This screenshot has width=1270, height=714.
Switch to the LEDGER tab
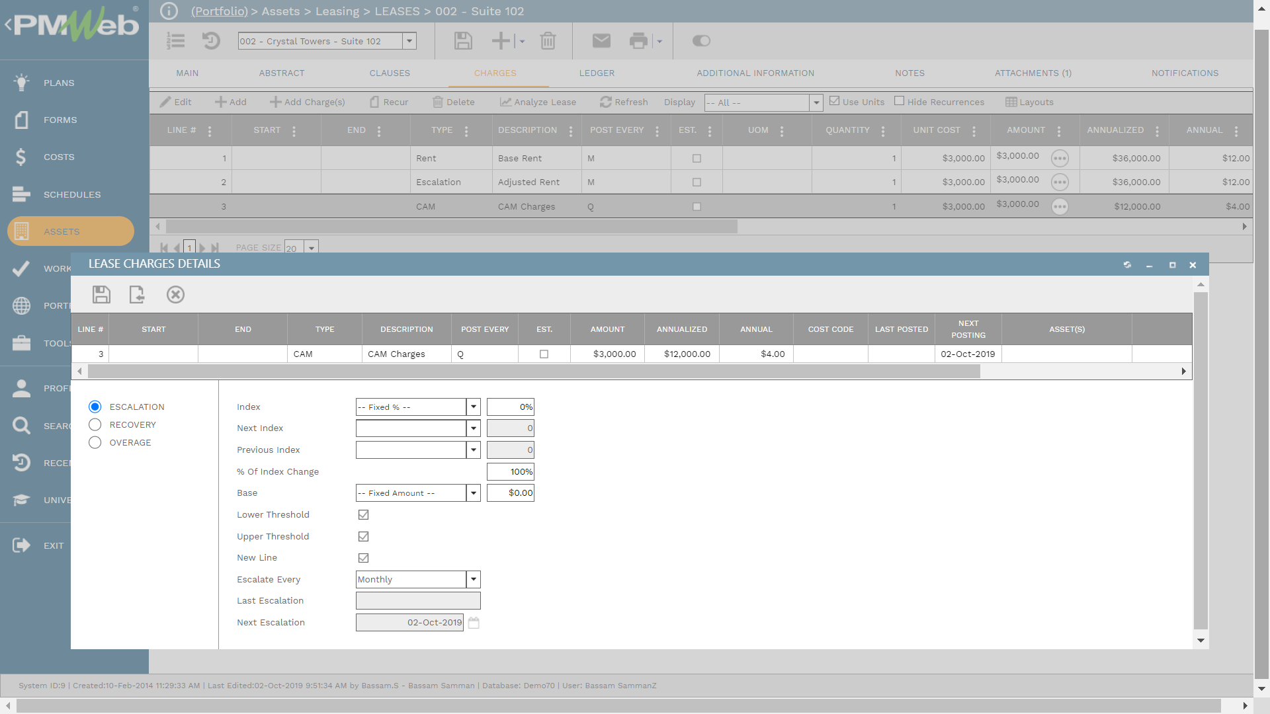point(597,73)
